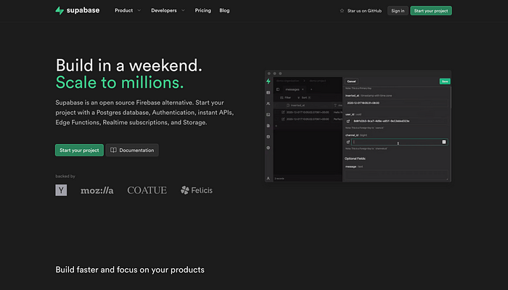Click the book icon on Documentation button
Viewport: 508px width, 290px height.
[113, 150]
